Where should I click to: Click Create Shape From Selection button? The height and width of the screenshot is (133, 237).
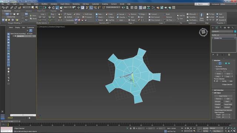coord(223,110)
